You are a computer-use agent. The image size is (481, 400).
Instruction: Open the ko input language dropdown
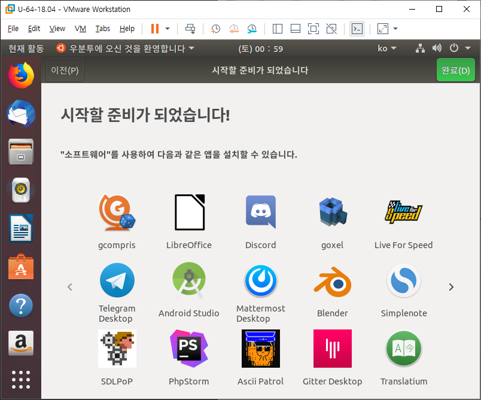tap(387, 48)
